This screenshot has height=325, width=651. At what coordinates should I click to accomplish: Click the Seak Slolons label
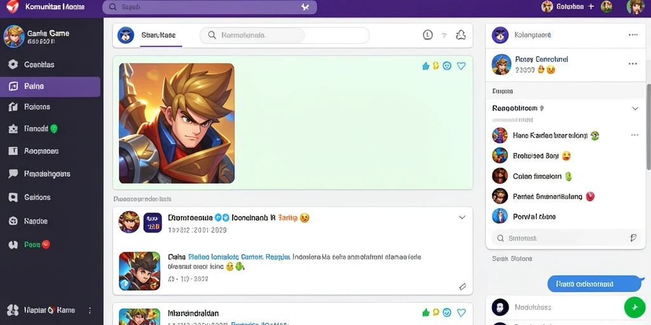click(512, 259)
